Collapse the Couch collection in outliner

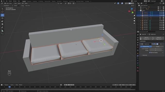click(139, 10)
